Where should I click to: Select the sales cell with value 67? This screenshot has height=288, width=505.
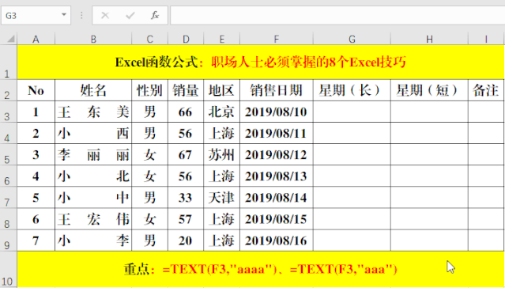pyautogui.click(x=186, y=154)
